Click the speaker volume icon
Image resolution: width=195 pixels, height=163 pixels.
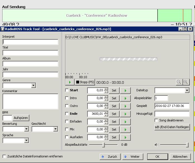[156, 145]
